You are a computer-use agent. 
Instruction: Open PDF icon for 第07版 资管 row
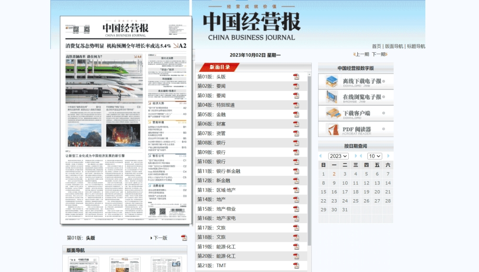[296, 134]
